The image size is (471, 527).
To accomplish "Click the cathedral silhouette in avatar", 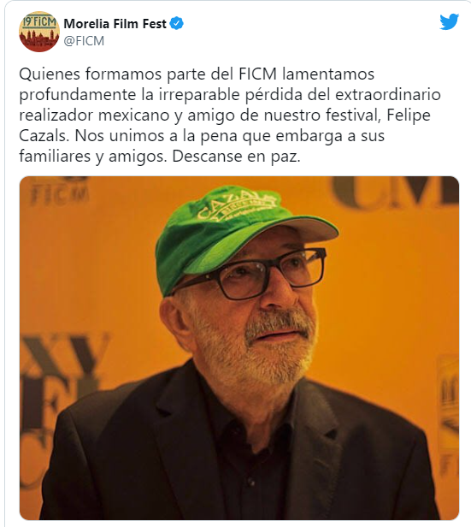I will (39, 38).
